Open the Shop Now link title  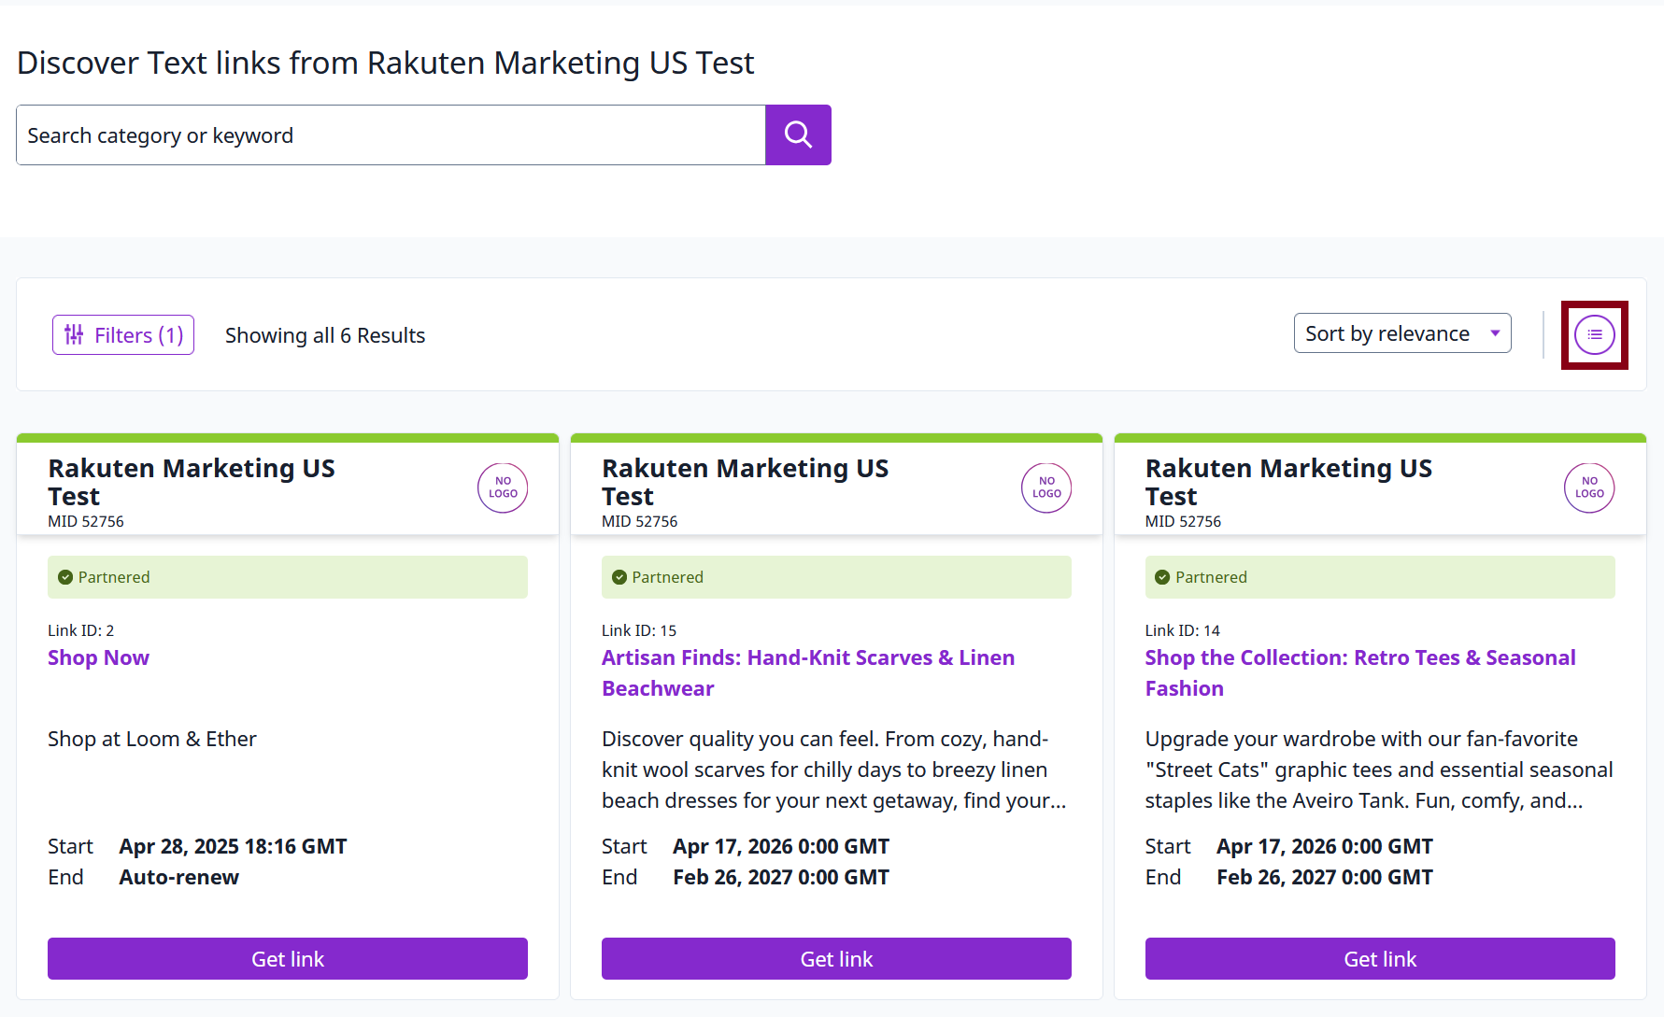(98, 657)
